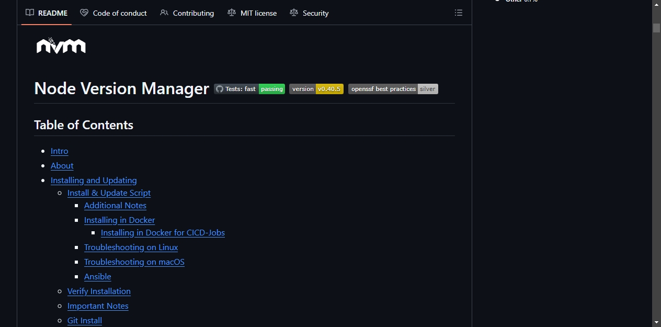The height and width of the screenshot is (327, 661).
Task: Open Installing in Docker for CICD-Jobs link
Action: [x=163, y=233]
